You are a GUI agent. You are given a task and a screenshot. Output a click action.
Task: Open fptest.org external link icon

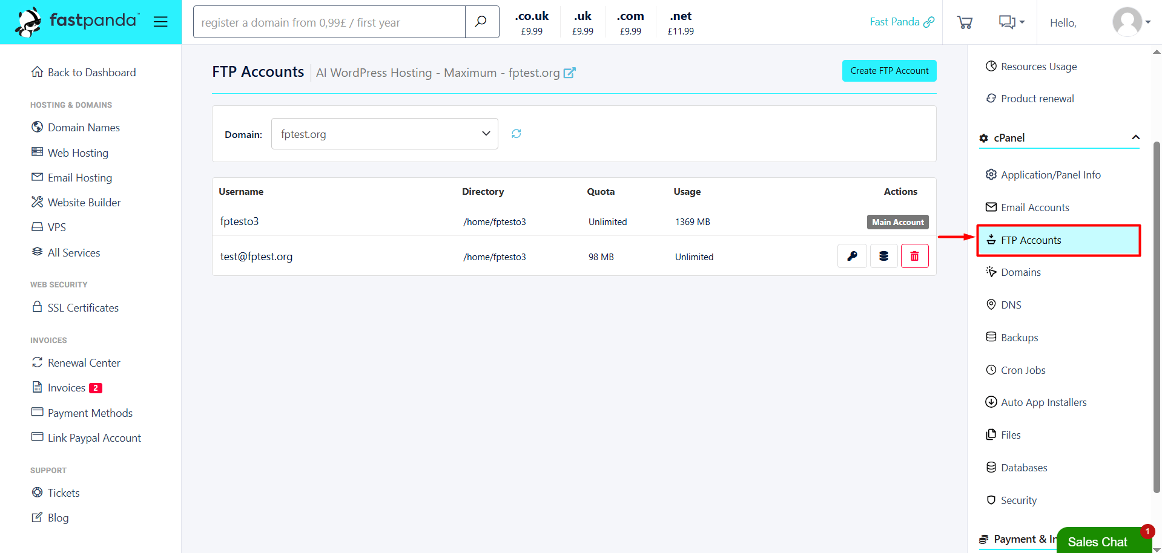[569, 73]
